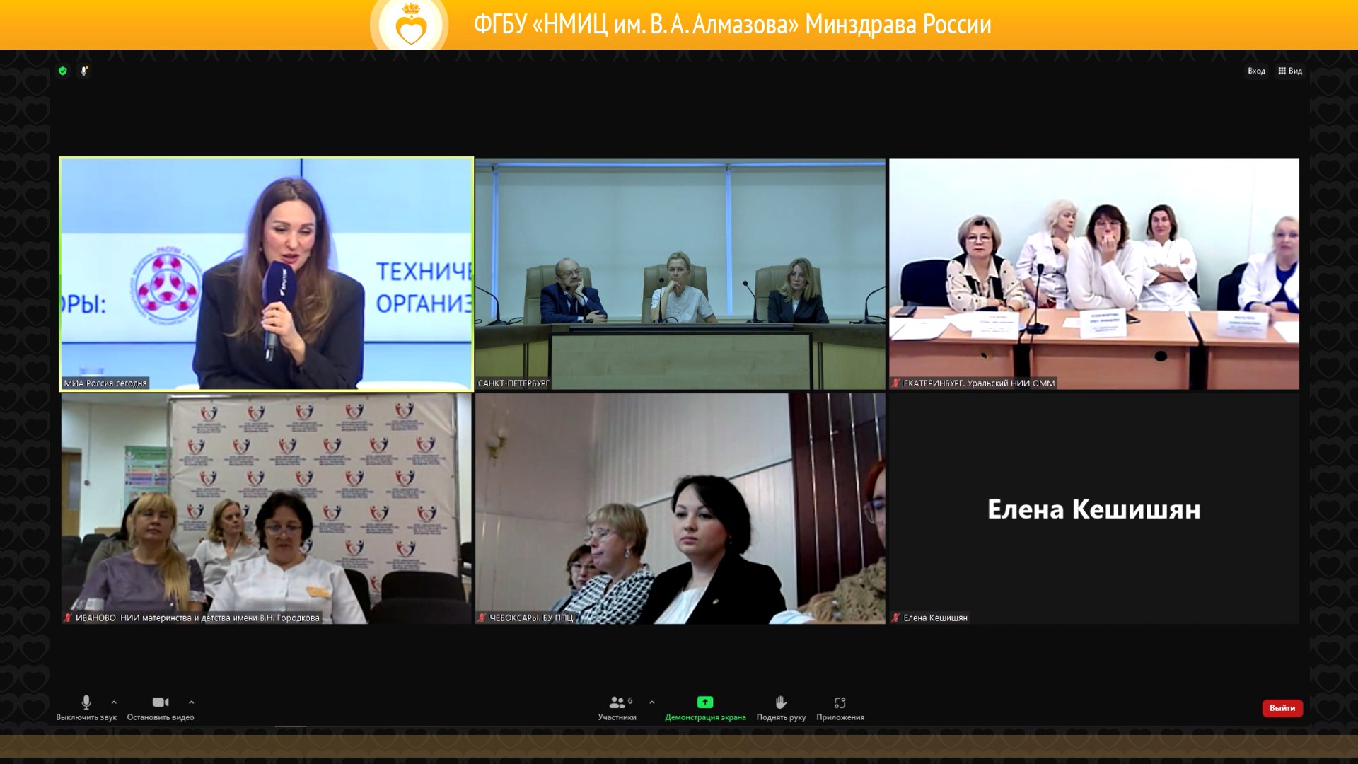
Task: Select the Елена Кешишян participant tile
Action: click(1093, 509)
